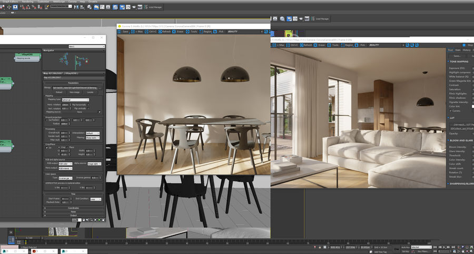Enable Flip vertically checkbox
Screen dimensions: 474x254
point(88,108)
